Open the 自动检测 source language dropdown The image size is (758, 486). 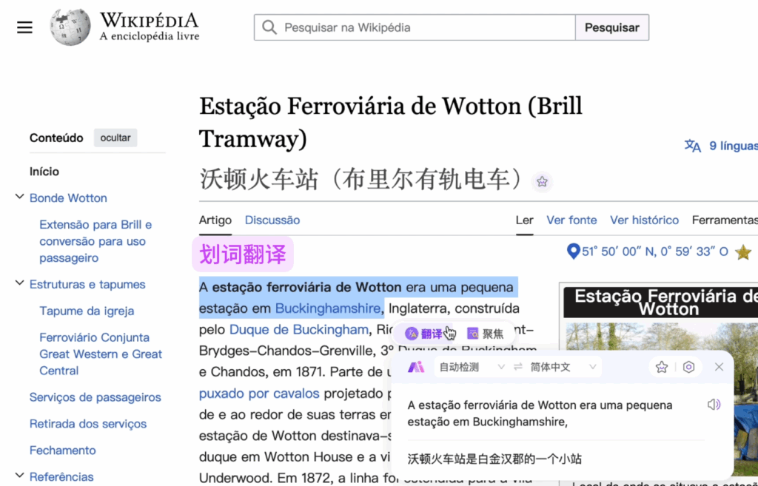471,367
